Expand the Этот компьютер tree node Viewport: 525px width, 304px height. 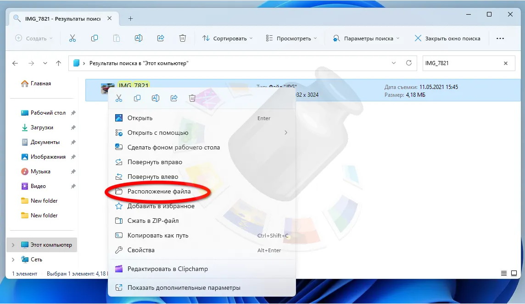pos(13,245)
